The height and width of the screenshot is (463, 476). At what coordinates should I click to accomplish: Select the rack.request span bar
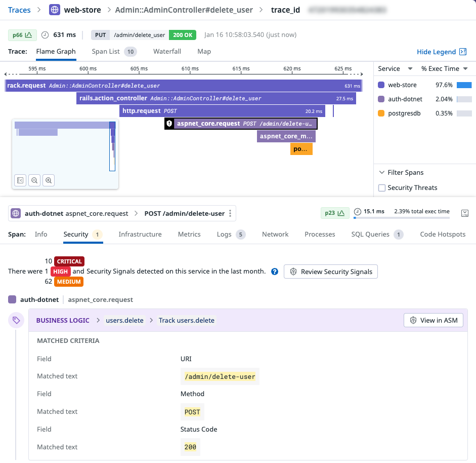tap(184, 86)
